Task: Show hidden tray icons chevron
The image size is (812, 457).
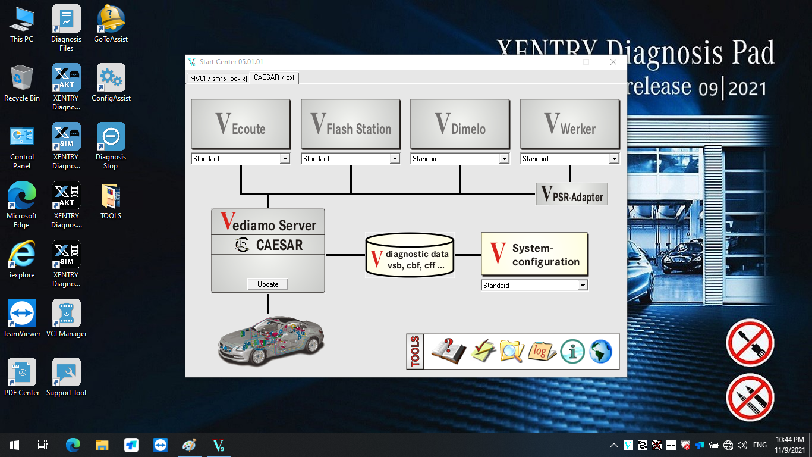Action: pyautogui.click(x=614, y=445)
